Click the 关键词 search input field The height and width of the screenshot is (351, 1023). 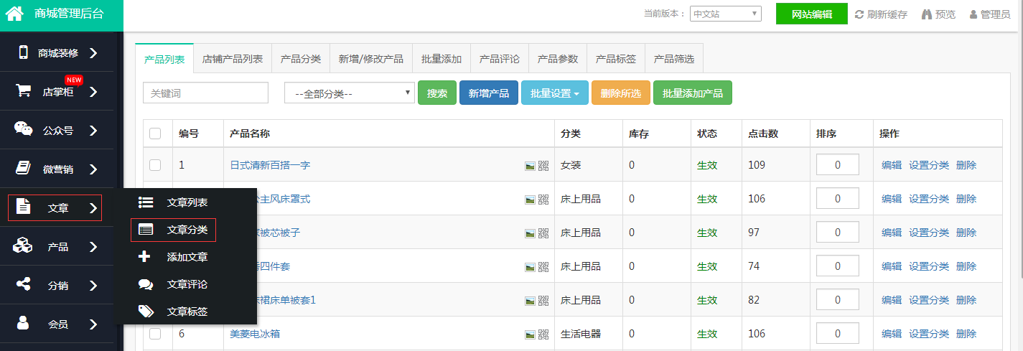(x=205, y=93)
